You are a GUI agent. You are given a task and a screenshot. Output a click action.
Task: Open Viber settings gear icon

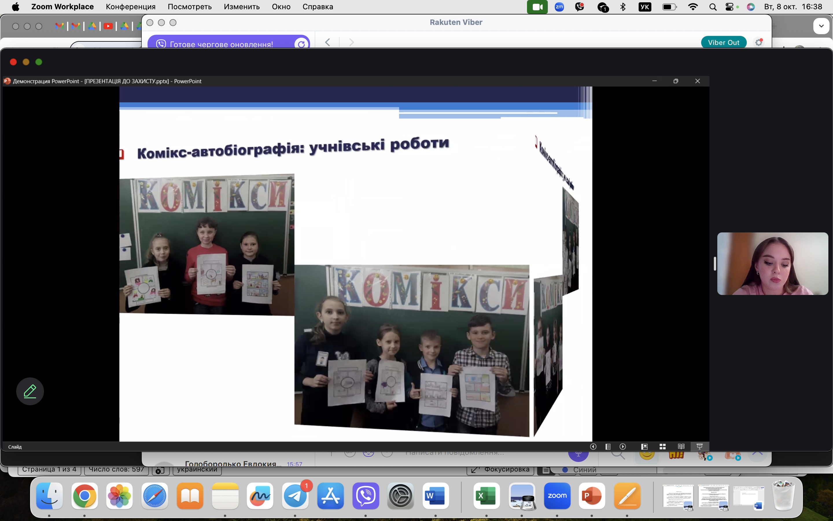pyautogui.click(x=759, y=42)
